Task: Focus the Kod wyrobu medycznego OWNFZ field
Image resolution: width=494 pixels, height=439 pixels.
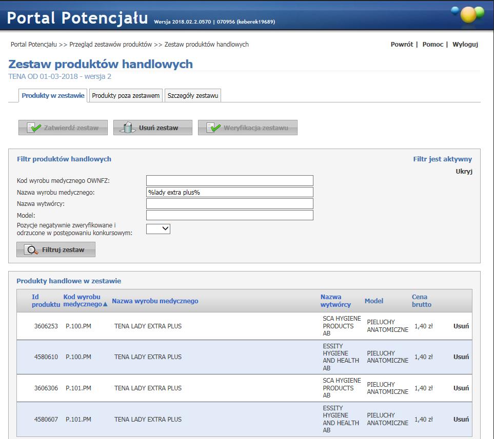Action: [x=230, y=181]
